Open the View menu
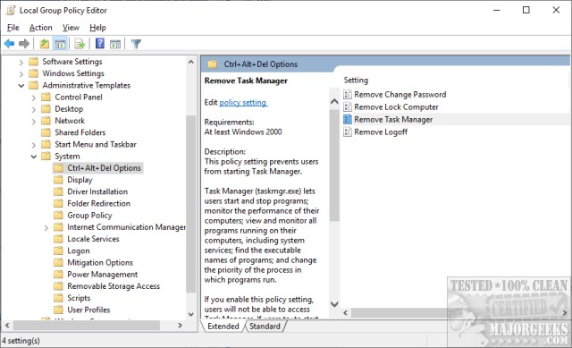Image resolution: width=572 pixels, height=348 pixels. 71,28
